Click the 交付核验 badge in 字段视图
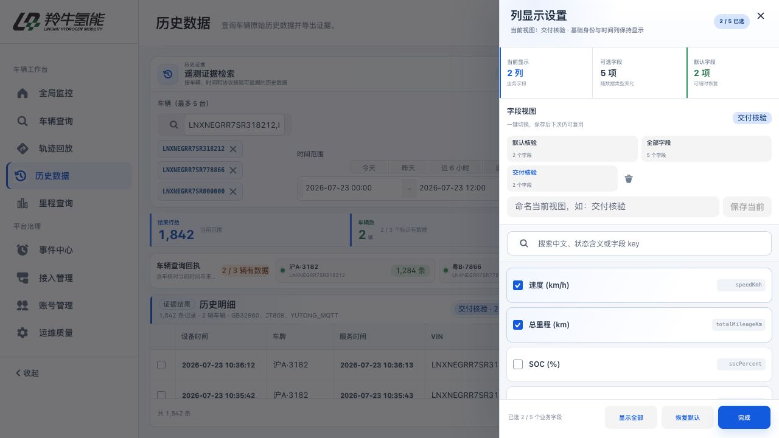The width and height of the screenshot is (779, 438). (752, 118)
